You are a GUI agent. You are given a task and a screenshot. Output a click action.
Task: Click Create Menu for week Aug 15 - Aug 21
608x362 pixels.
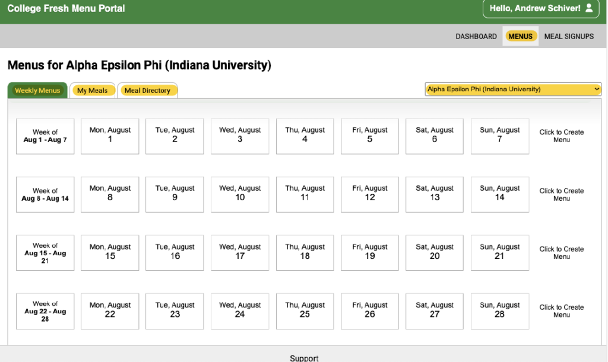point(562,252)
